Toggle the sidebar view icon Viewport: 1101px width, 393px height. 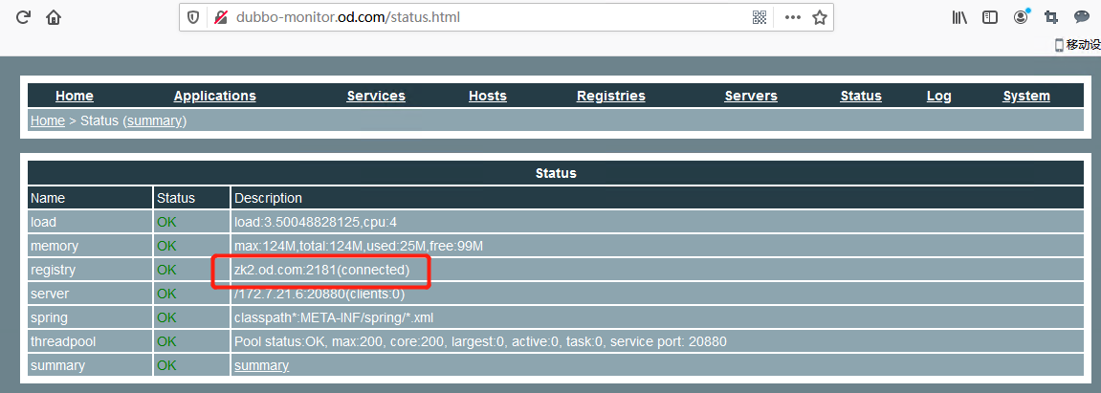click(990, 17)
